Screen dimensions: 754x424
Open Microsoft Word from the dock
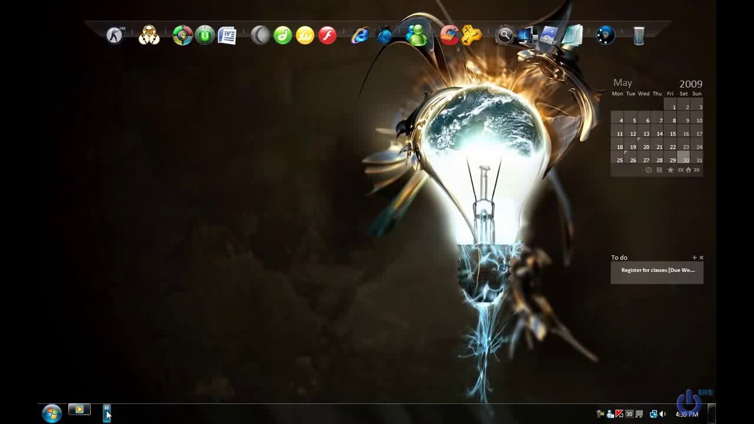click(x=227, y=35)
